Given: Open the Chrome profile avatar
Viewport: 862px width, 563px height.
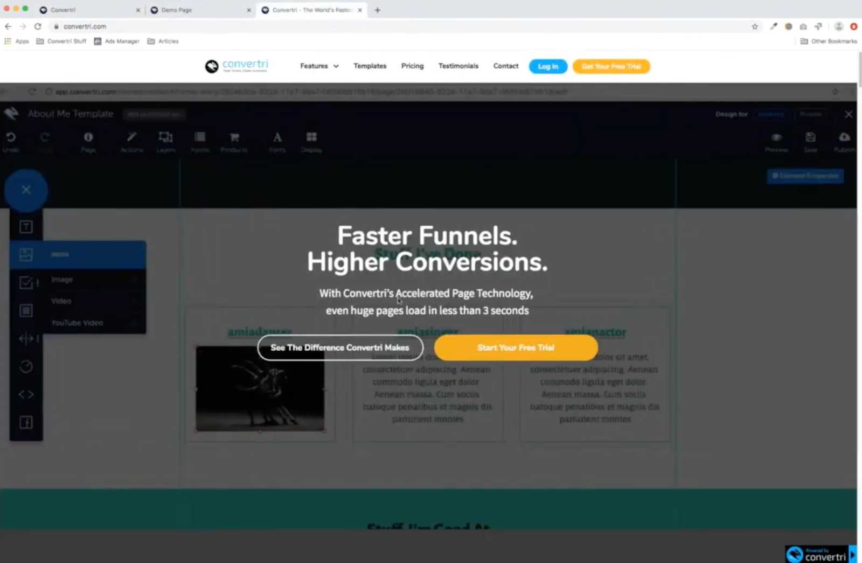Looking at the screenshot, I should (x=839, y=26).
